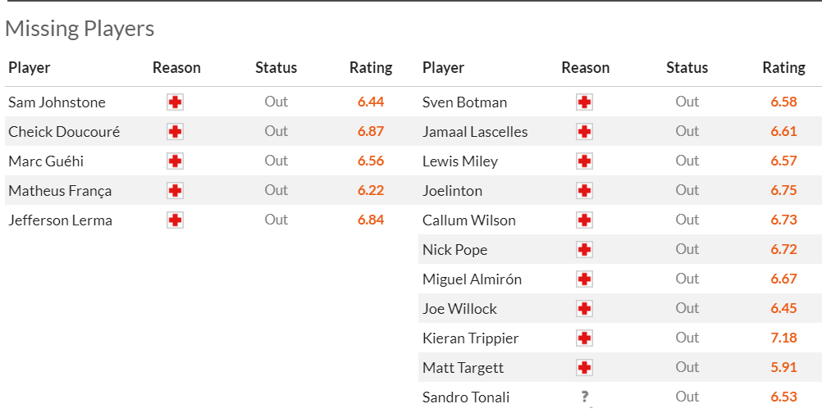Click the injury icon for Sam Johnstone

coord(175,102)
